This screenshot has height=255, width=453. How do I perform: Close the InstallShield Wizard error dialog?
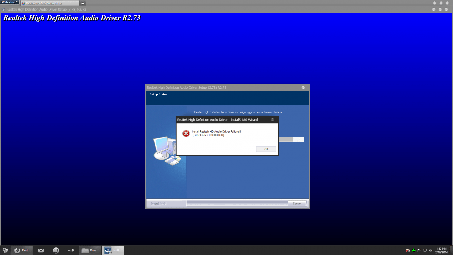(x=272, y=120)
